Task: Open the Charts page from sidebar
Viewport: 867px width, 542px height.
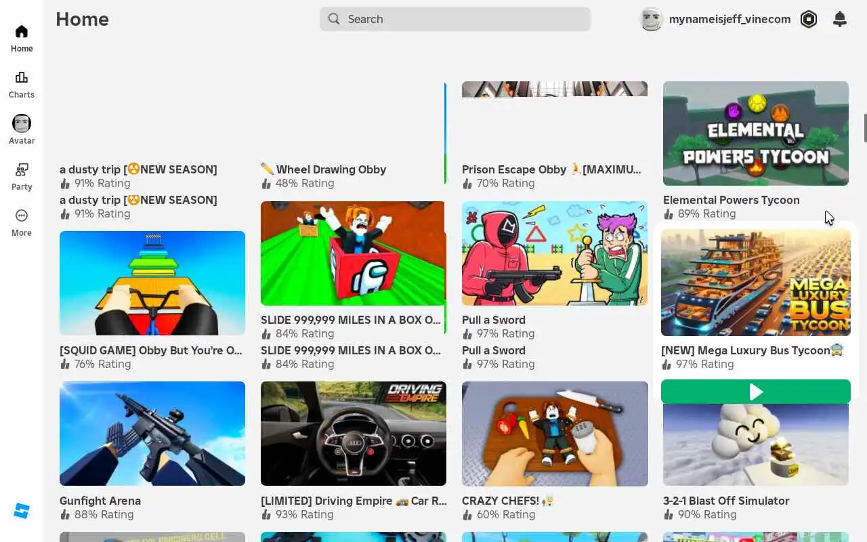Action: click(22, 85)
